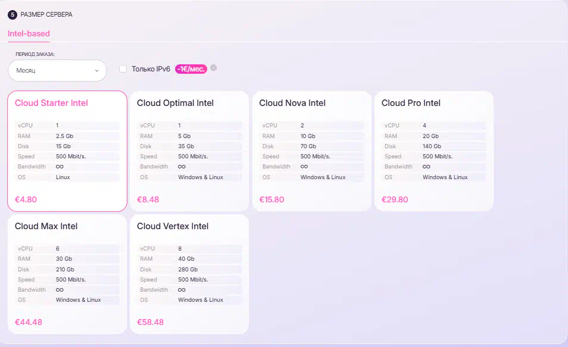The image size is (568, 347).
Task: Click the €29.80 price
Action: click(x=395, y=199)
